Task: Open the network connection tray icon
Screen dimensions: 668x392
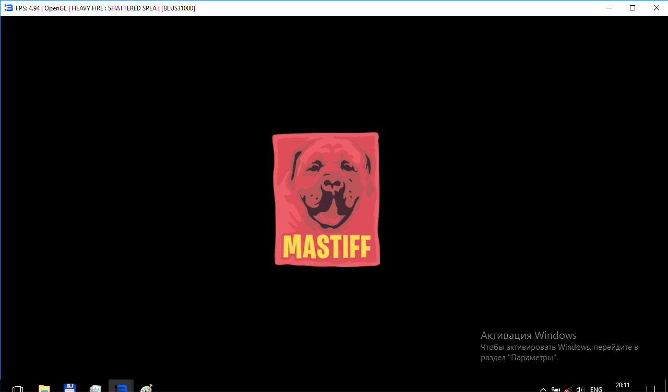Action: 567,389
